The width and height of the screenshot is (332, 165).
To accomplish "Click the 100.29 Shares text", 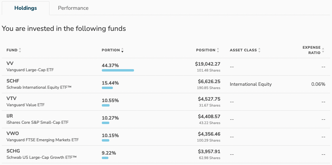I will coord(208,141).
